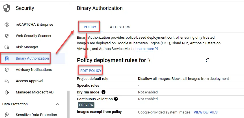Open reCAPTCHA Enterprise in the sidebar
This screenshot has height=118, width=244.
[34, 25]
